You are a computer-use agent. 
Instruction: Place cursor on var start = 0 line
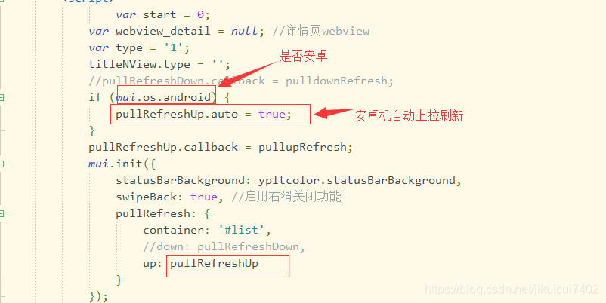[x=162, y=14]
